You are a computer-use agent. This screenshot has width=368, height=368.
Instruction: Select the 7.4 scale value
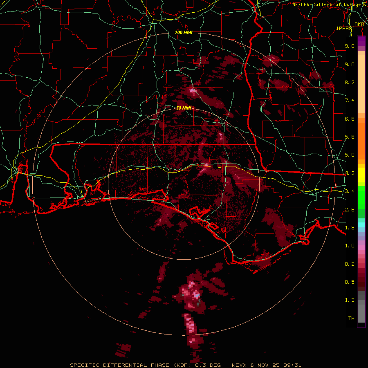click(350, 101)
